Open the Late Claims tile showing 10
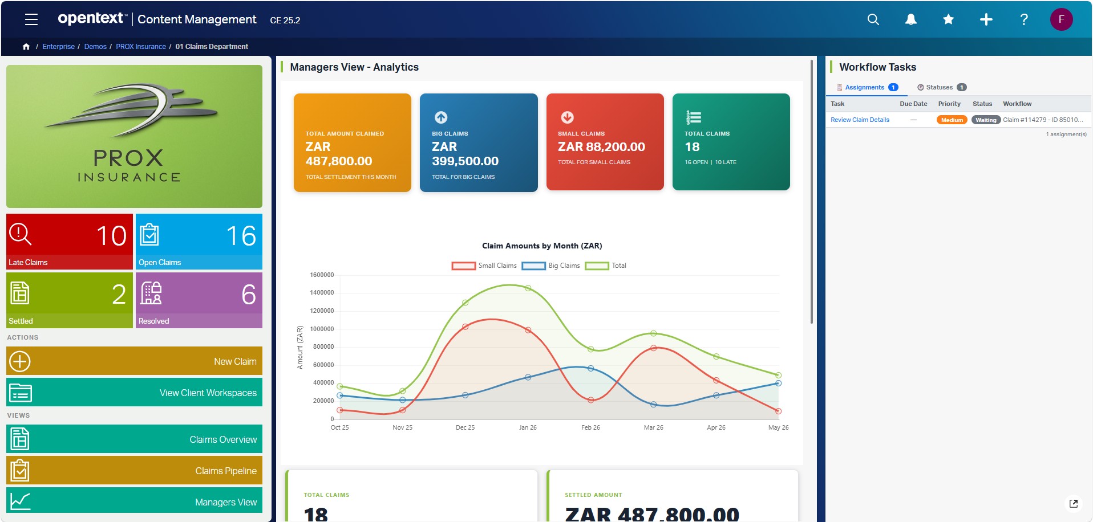Screen dimensions: 1093x522 pos(70,242)
